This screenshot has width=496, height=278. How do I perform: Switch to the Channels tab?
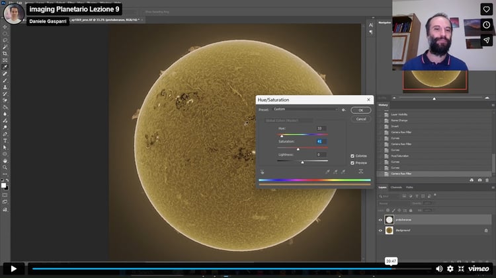point(396,188)
